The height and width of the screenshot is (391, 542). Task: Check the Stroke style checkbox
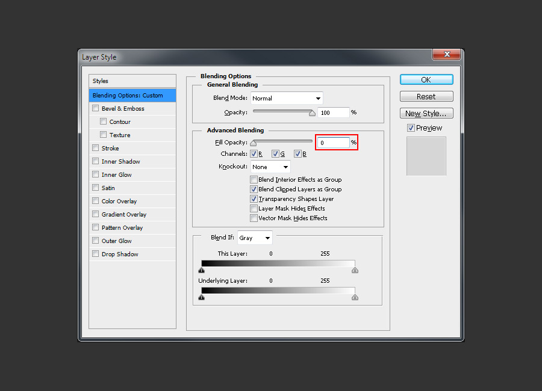95,148
